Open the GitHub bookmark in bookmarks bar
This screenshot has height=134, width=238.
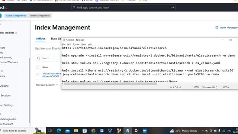[x=87, y=1]
